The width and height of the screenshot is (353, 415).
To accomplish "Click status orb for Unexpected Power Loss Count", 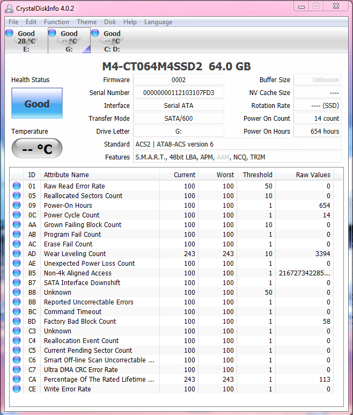I will 17,263.
